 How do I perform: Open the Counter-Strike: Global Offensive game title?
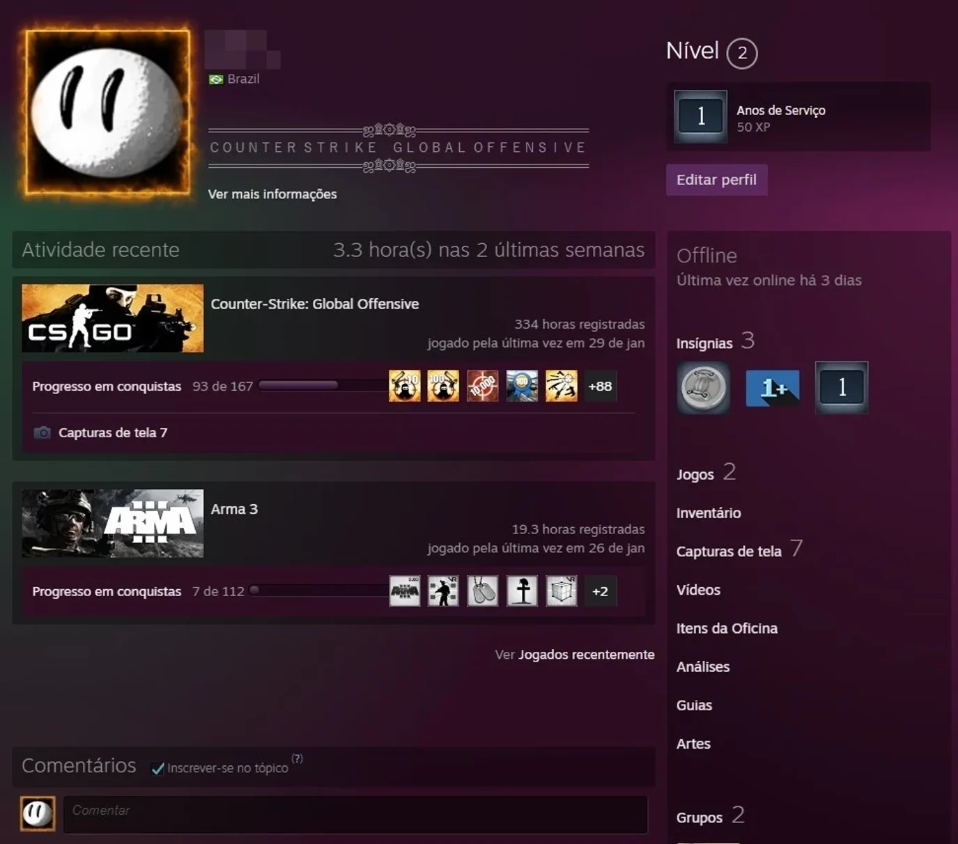(x=315, y=304)
